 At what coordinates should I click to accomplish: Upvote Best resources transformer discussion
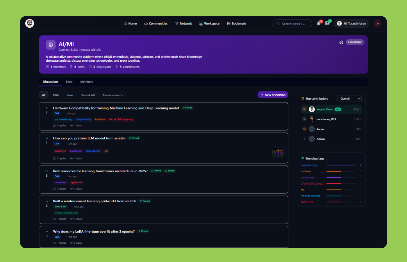tap(47, 171)
